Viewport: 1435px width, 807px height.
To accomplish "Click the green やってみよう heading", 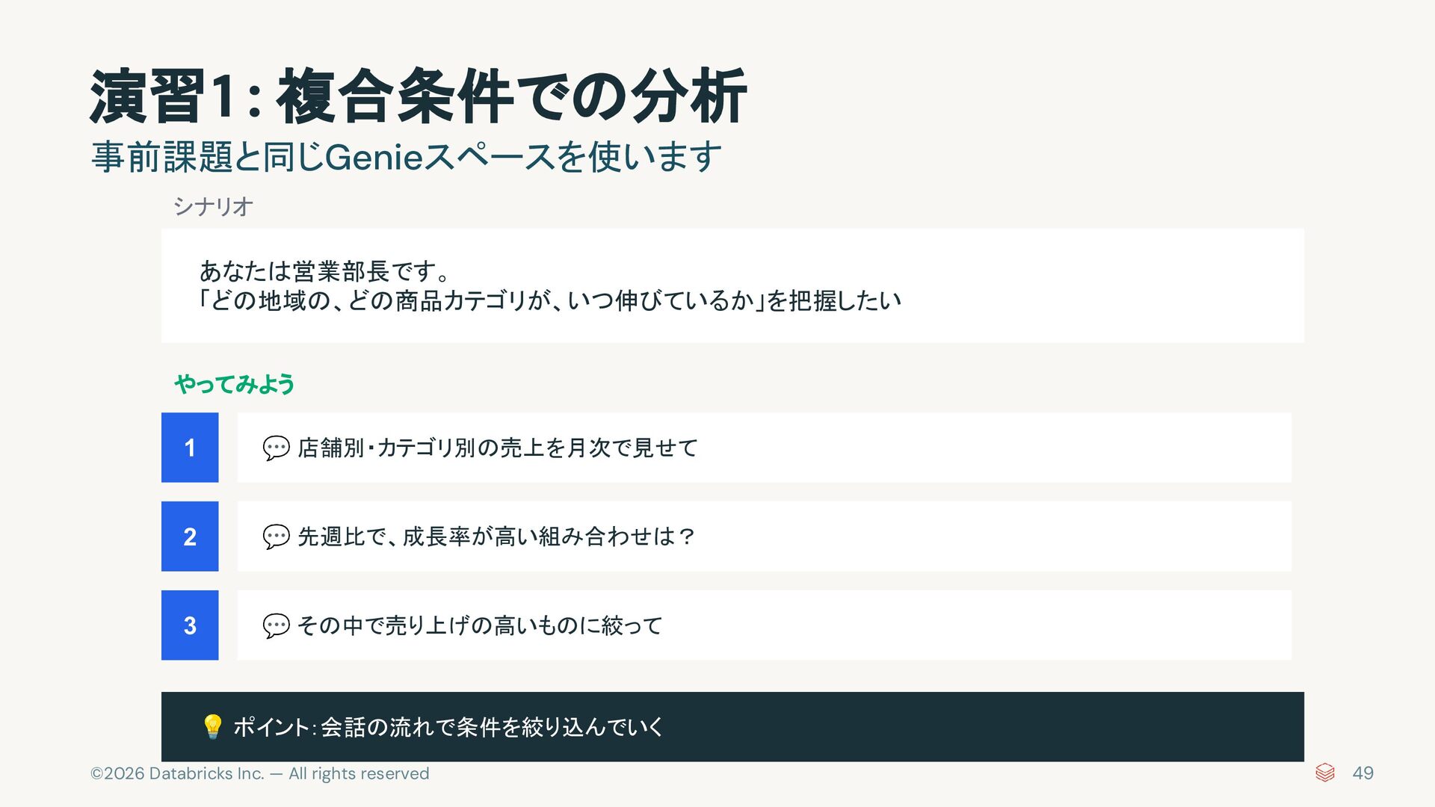I will coord(235,384).
